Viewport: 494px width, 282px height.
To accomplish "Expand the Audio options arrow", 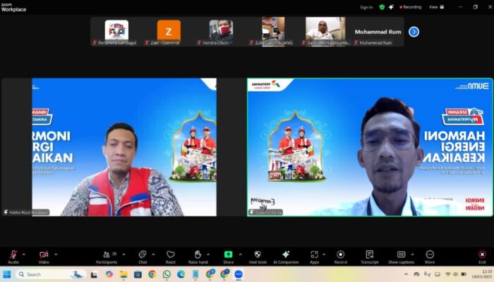I will pos(24,254).
